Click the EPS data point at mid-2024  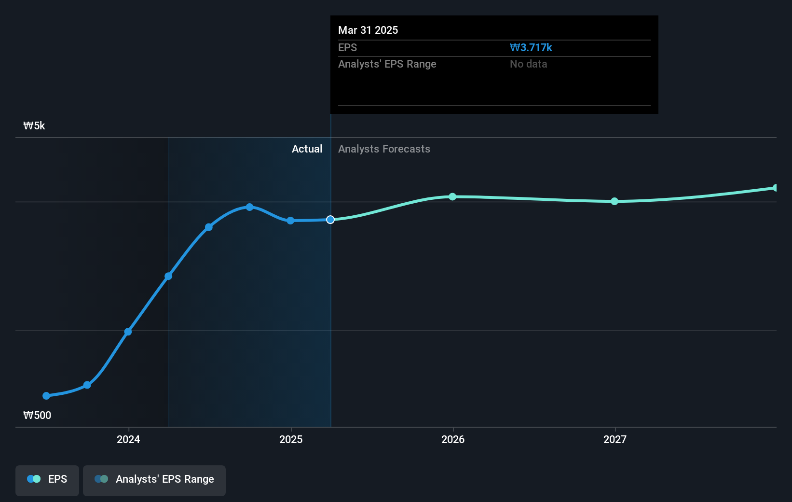click(x=209, y=227)
